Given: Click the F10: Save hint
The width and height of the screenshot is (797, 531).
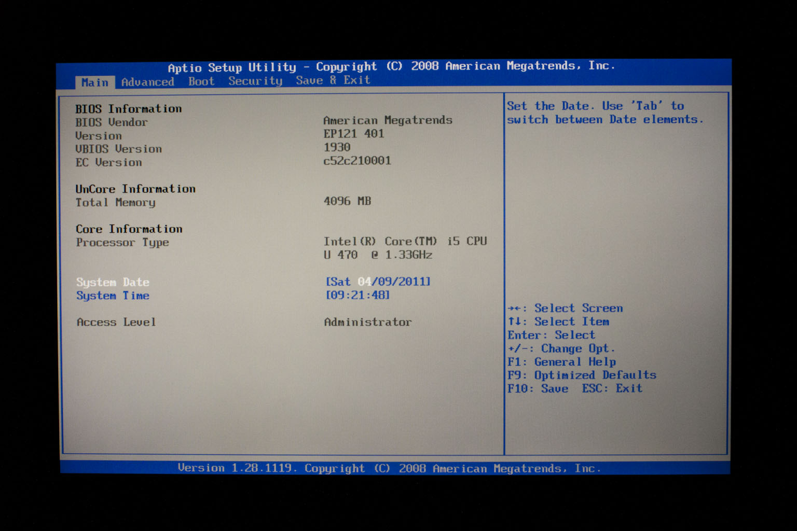Looking at the screenshot, I should click(538, 388).
